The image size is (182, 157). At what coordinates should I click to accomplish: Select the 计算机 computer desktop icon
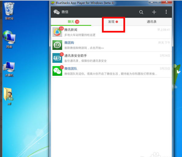coord(9,69)
